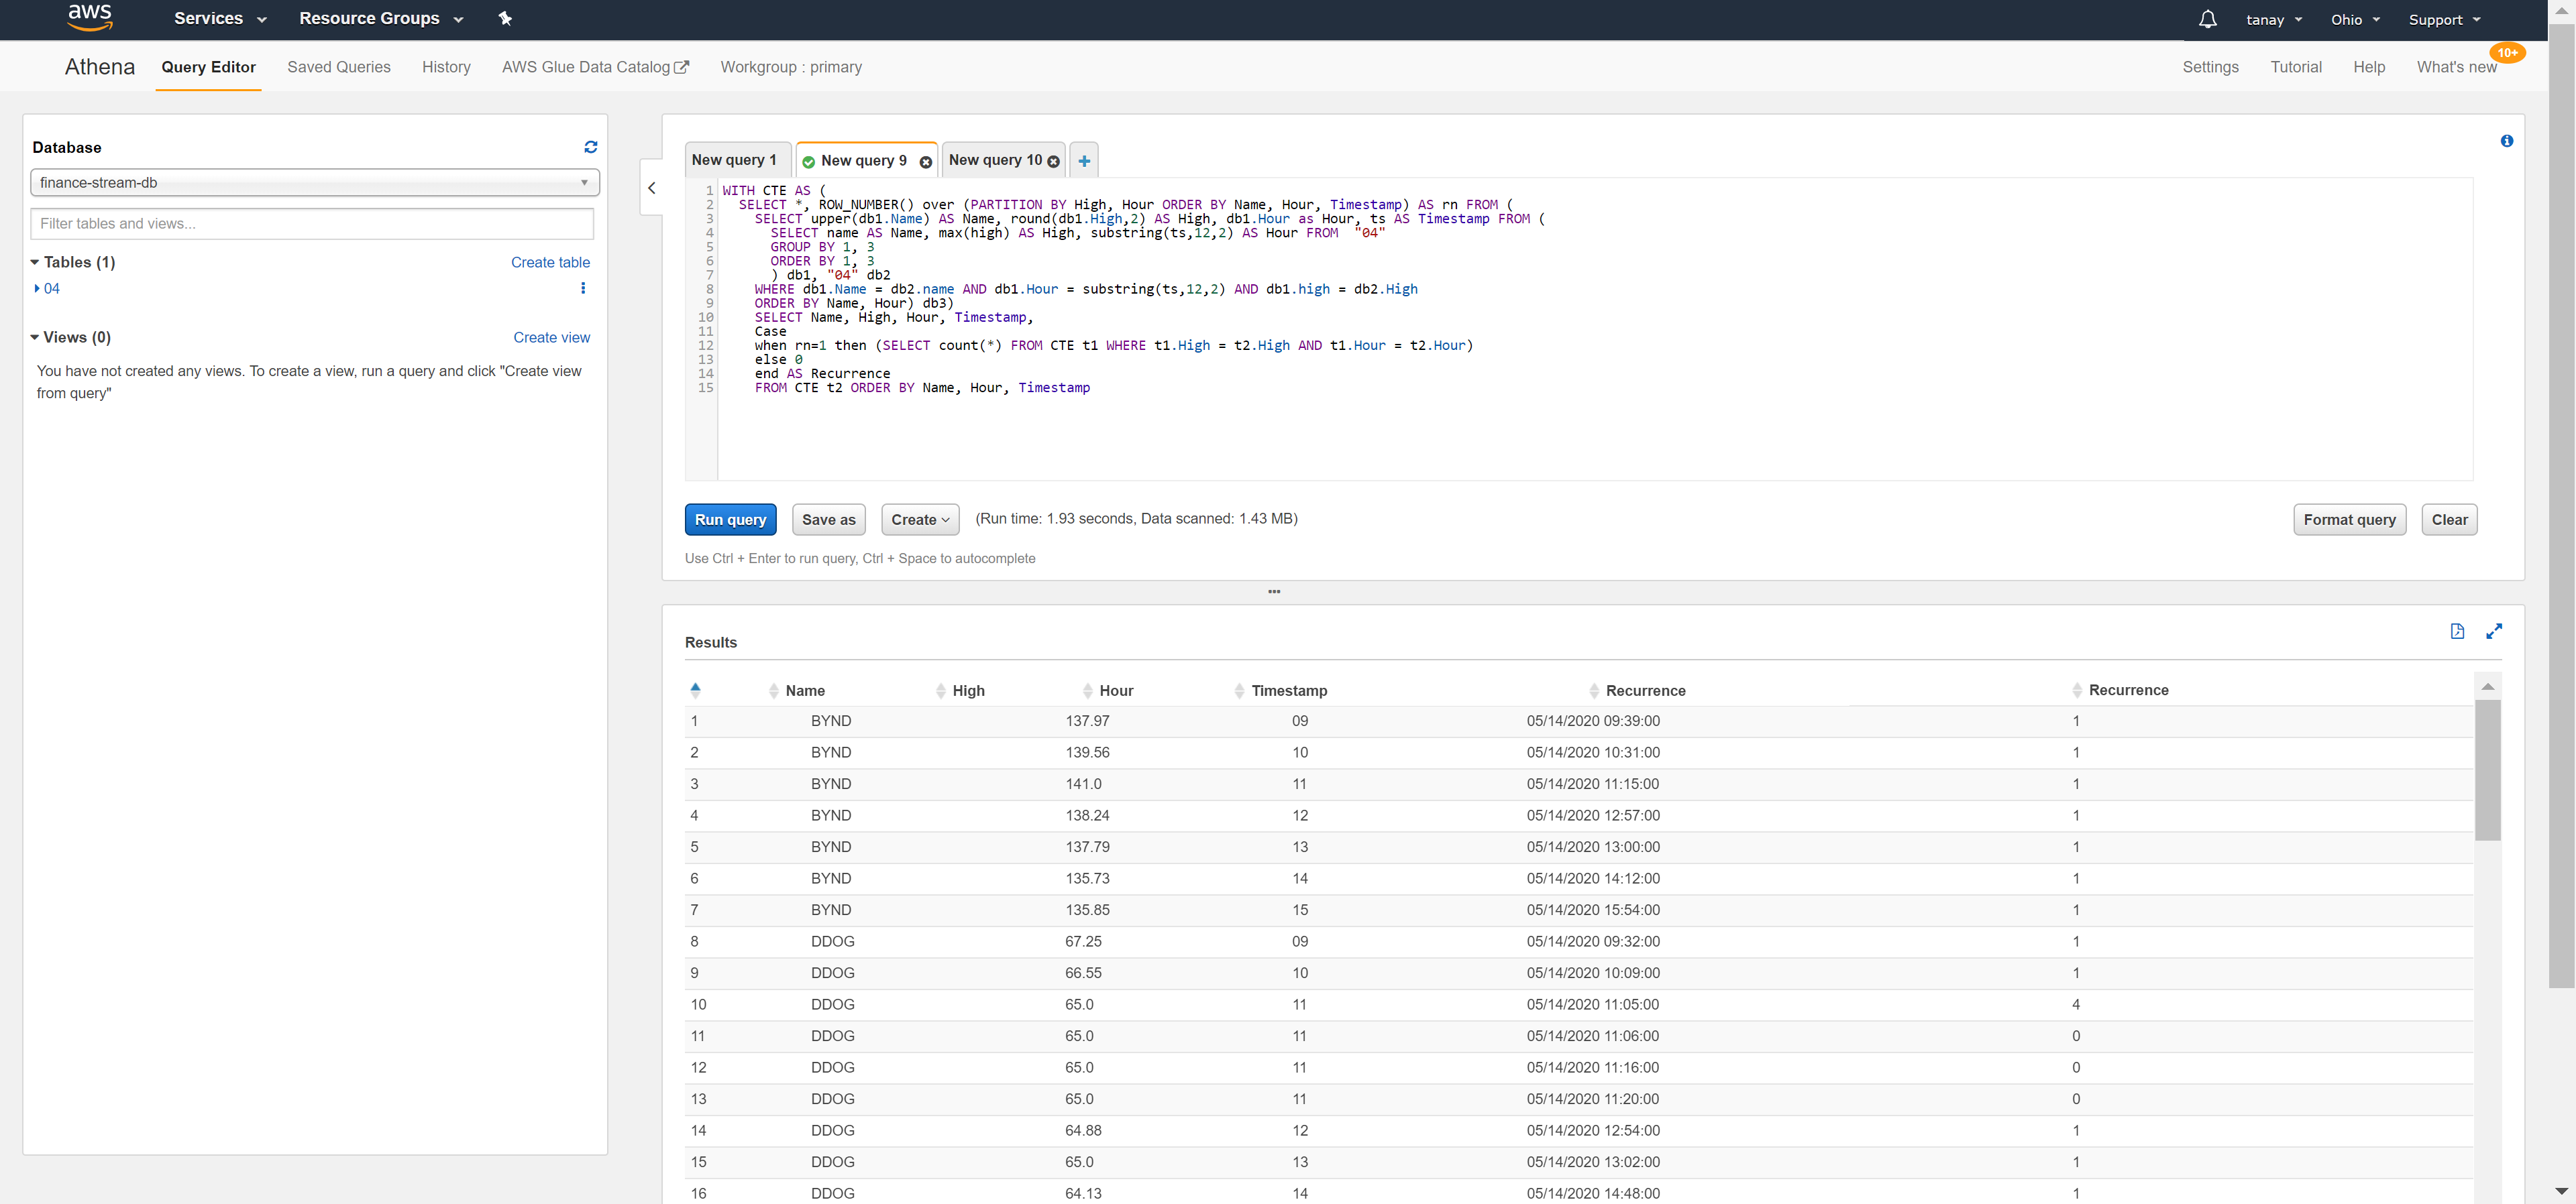The image size is (2576, 1204).
Task: Open a new query tab with the plus icon
Action: 1084,161
